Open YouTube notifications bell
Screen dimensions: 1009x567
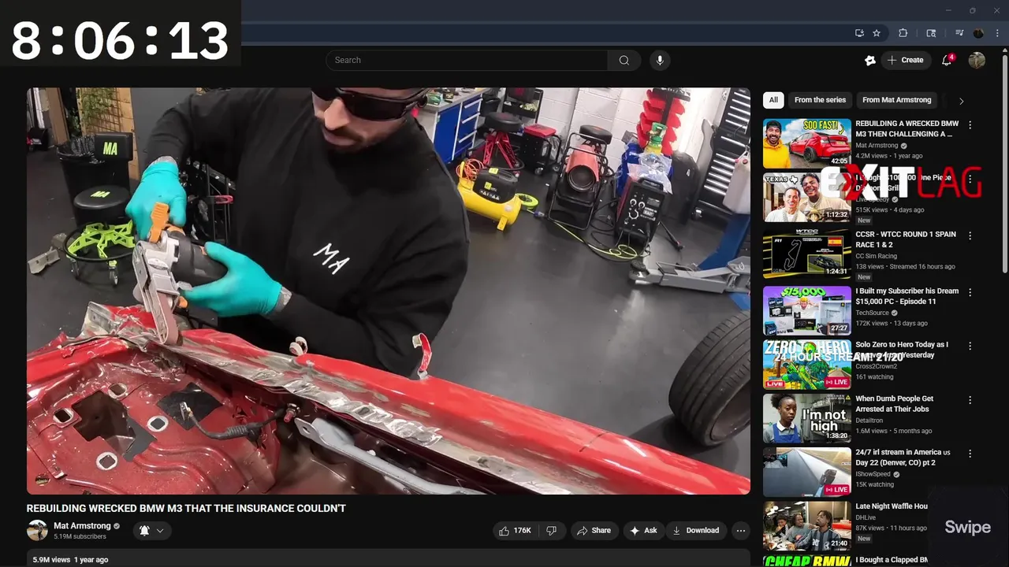pos(947,60)
